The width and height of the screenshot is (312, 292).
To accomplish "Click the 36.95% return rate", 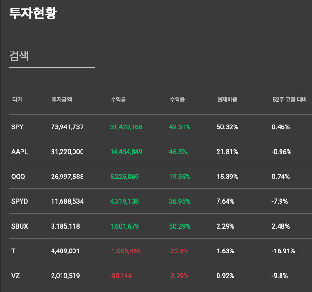I will [180, 201].
